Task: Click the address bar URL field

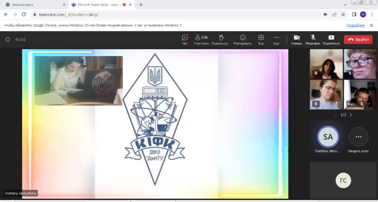Action: pos(178,14)
